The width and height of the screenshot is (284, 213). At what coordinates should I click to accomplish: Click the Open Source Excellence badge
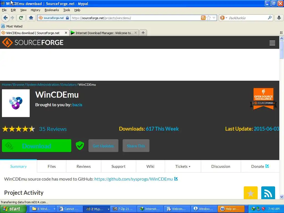[x=263, y=99]
